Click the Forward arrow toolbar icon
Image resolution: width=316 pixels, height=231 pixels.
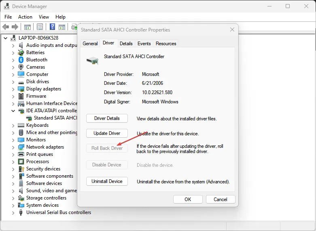tap(15, 27)
